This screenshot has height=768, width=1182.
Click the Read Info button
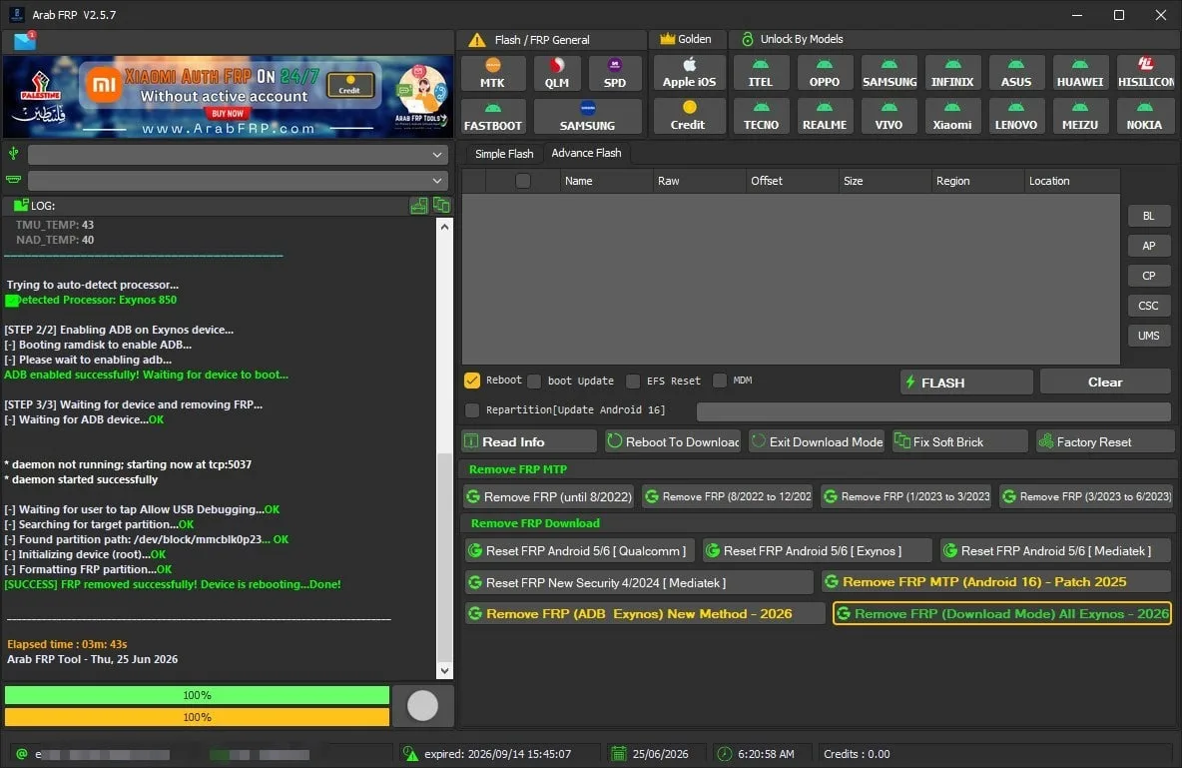pyautogui.click(x=528, y=441)
